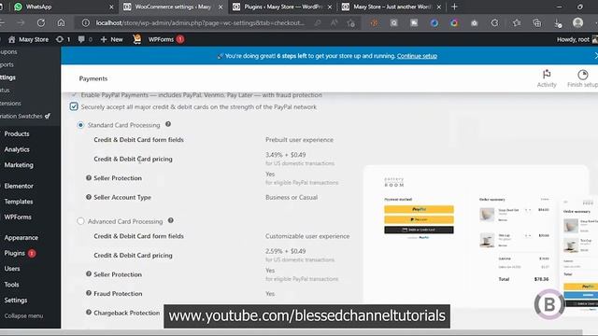Switch to the WhatsApp browser tab
The width and height of the screenshot is (598, 336).
pos(63,7)
